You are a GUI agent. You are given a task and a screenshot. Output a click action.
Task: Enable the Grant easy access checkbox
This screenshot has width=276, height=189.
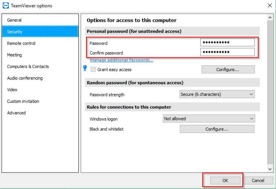tap(93, 70)
